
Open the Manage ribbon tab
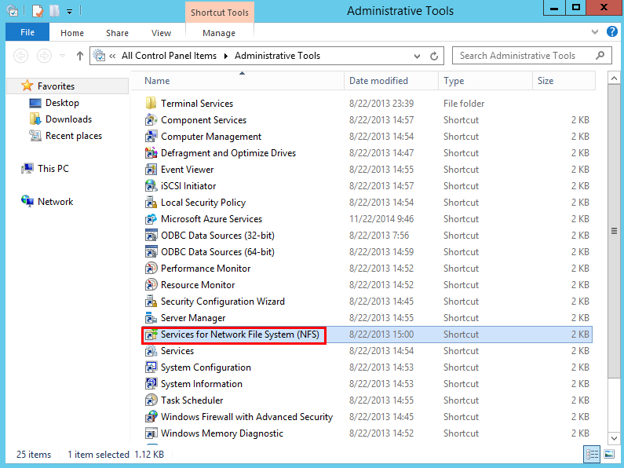[219, 33]
